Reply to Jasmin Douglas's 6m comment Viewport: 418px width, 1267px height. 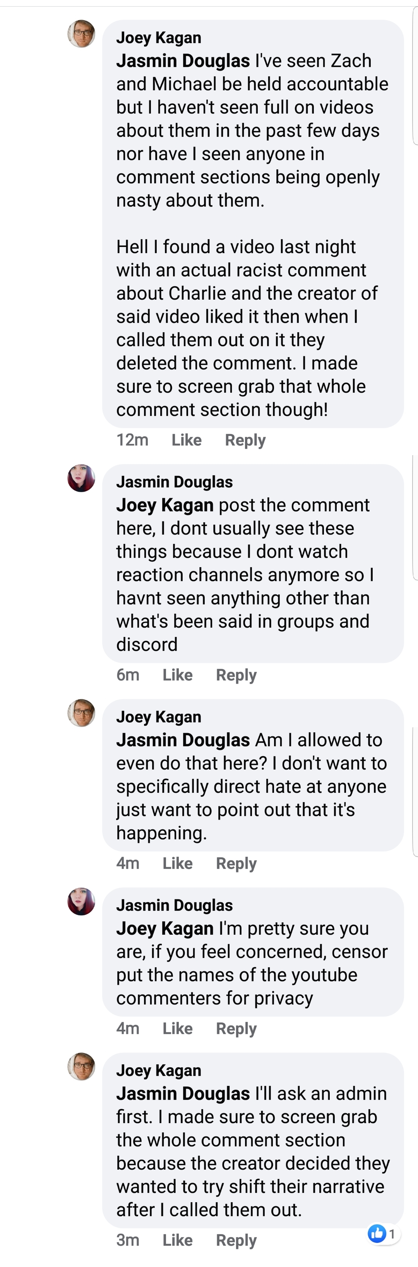[x=236, y=675]
